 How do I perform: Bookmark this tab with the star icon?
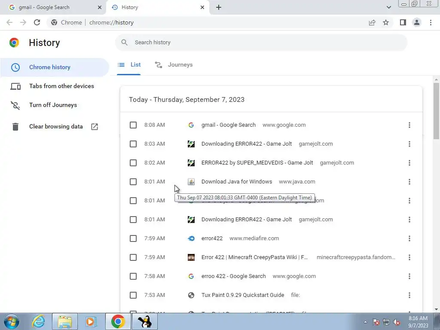tap(386, 22)
